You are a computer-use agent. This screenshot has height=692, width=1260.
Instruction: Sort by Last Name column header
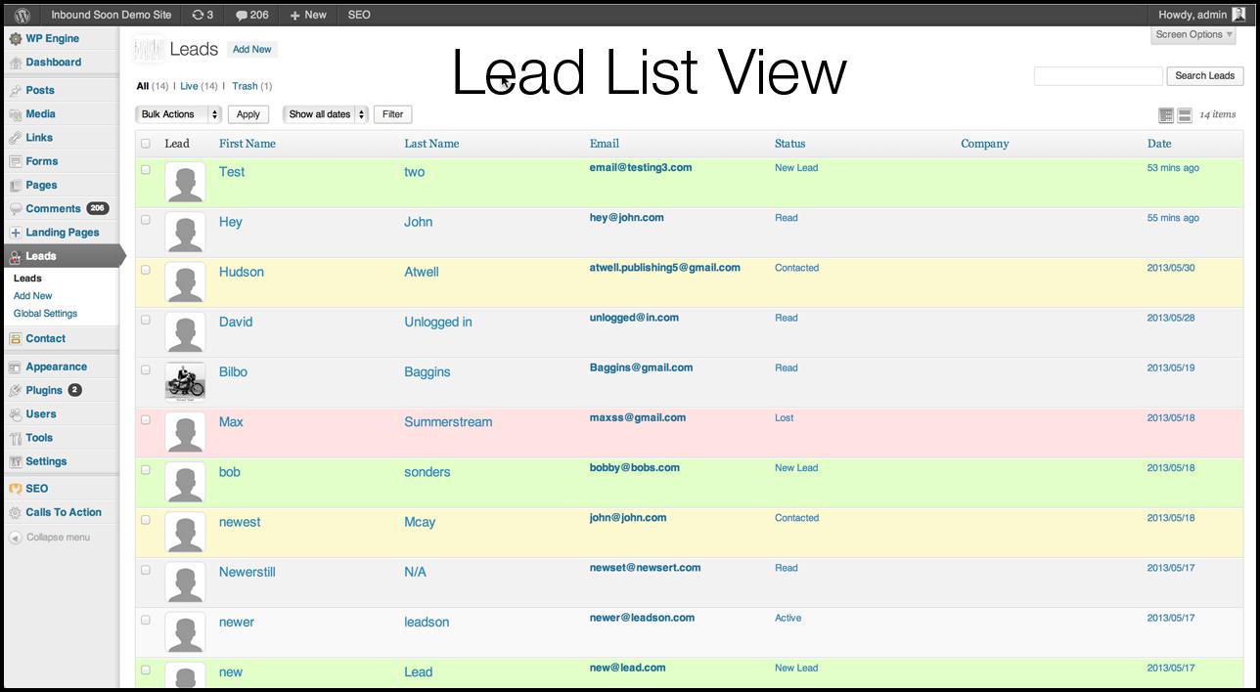point(431,144)
